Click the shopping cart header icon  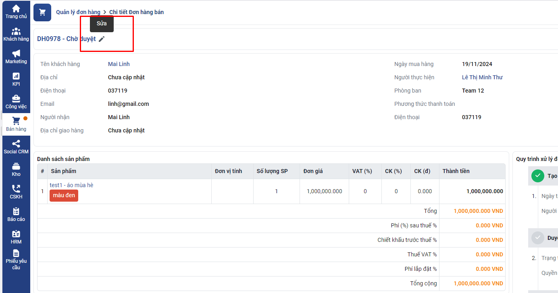[x=42, y=12]
